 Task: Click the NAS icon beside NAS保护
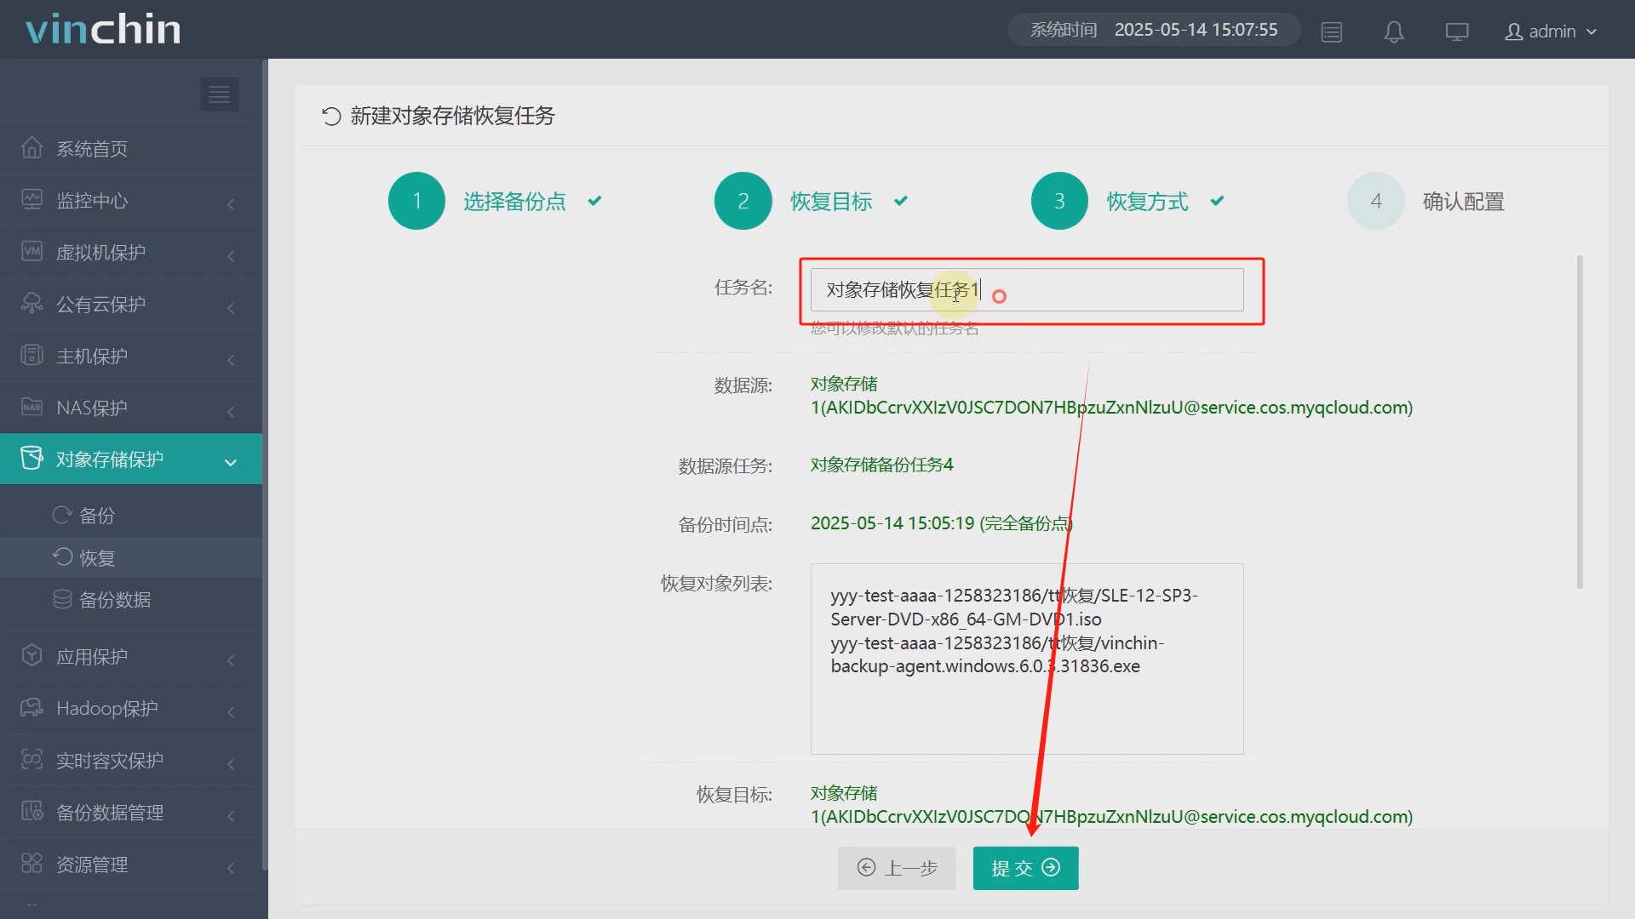coord(32,408)
